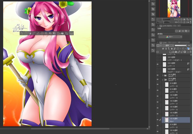This screenshot has height=134, width=193.
Task: Click Navigator reset rotation icon
Action: pyautogui.click(x=184, y=22)
